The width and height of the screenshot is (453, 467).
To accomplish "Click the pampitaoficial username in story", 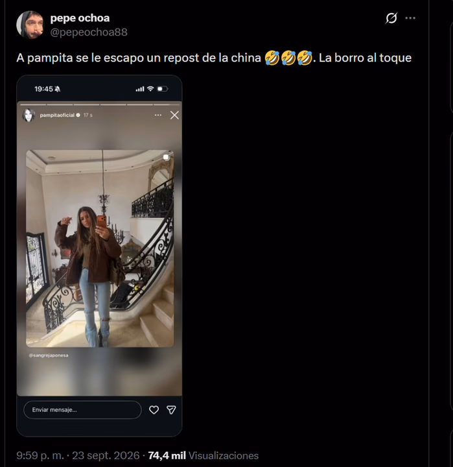I will click(57, 115).
